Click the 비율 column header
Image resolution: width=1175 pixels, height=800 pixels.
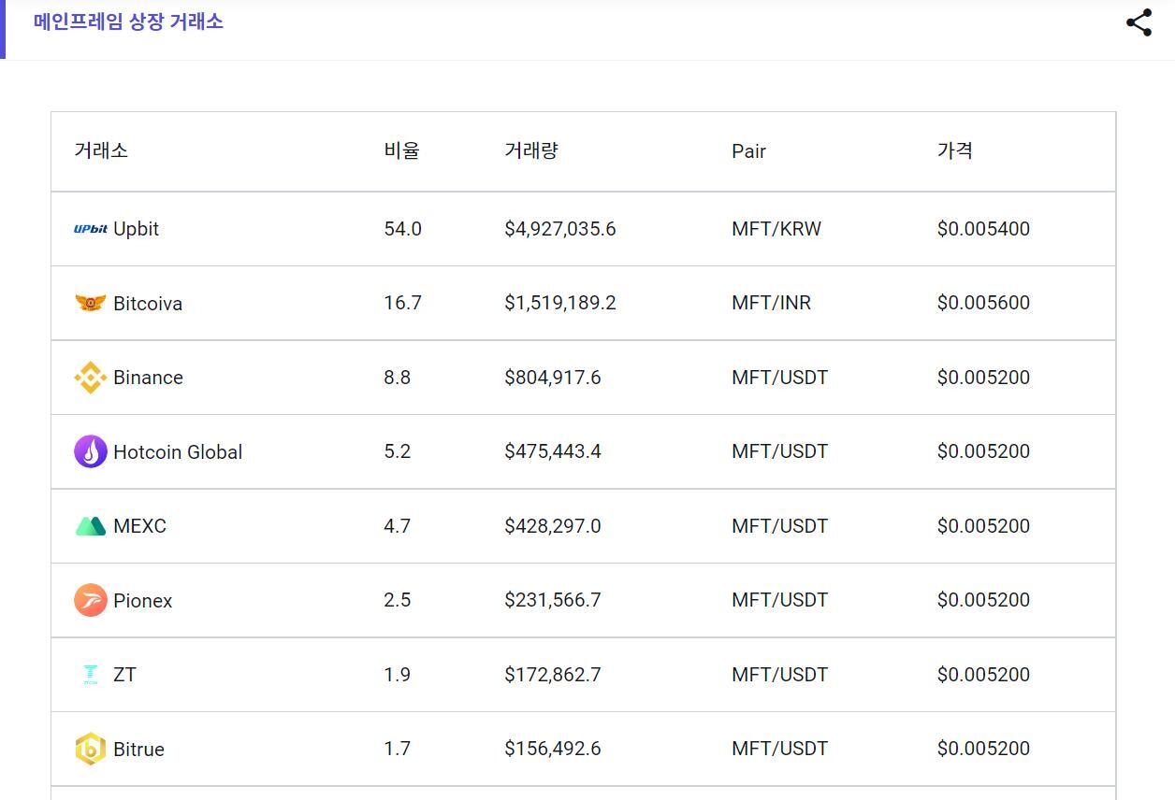click(x=401, y=150)
